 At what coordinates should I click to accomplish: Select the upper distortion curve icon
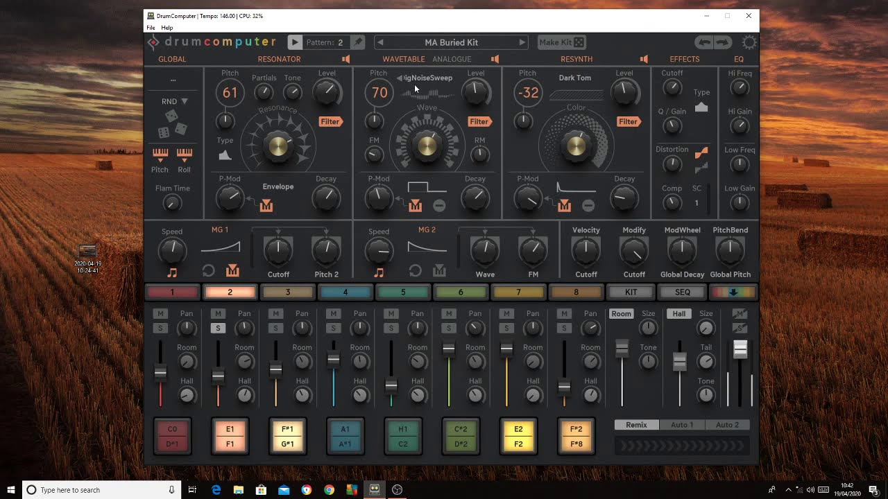click(x=701, y=152)
